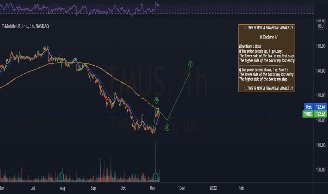Select the TheZone text note box
328x194 pixels.
(x=266, y=58)
